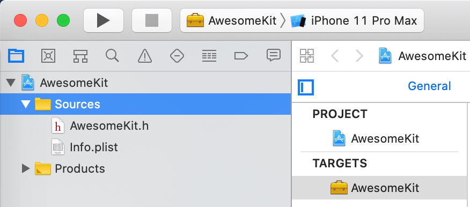Screen dimensions: 470x207
Task: Show the Symbol navigator
Action: (80, 56)
